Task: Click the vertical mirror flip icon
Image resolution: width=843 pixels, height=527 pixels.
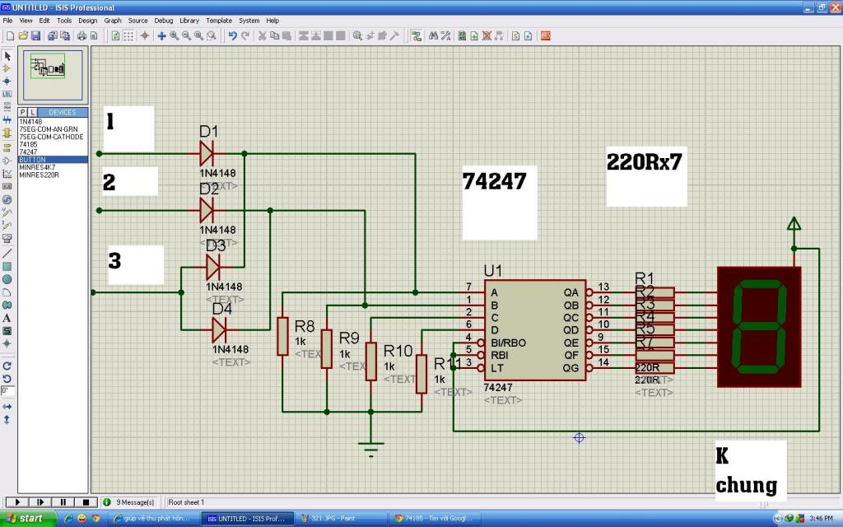Action: (x=7, y=419)
